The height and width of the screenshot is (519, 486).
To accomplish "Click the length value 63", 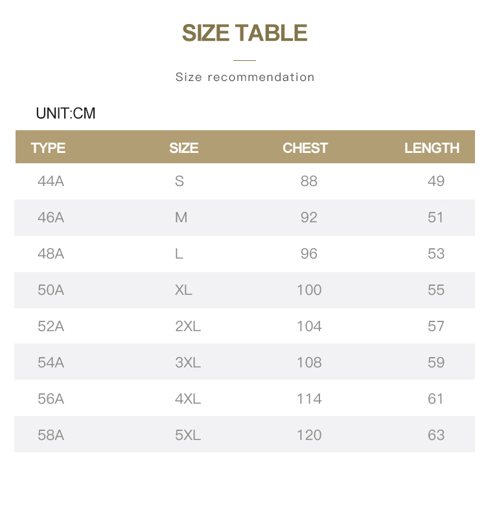I will pos(436,435).
